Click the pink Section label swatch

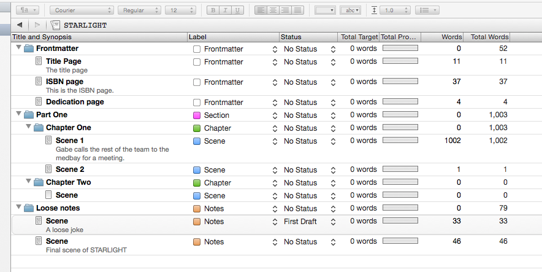click(x=197, y=115)
